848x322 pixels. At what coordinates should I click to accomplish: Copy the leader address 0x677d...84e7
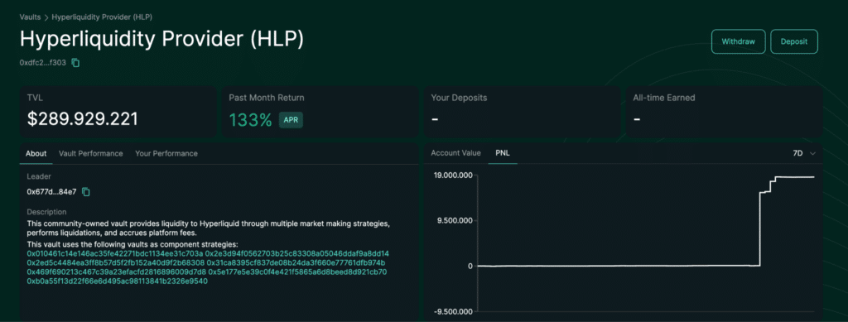point(86,192)
